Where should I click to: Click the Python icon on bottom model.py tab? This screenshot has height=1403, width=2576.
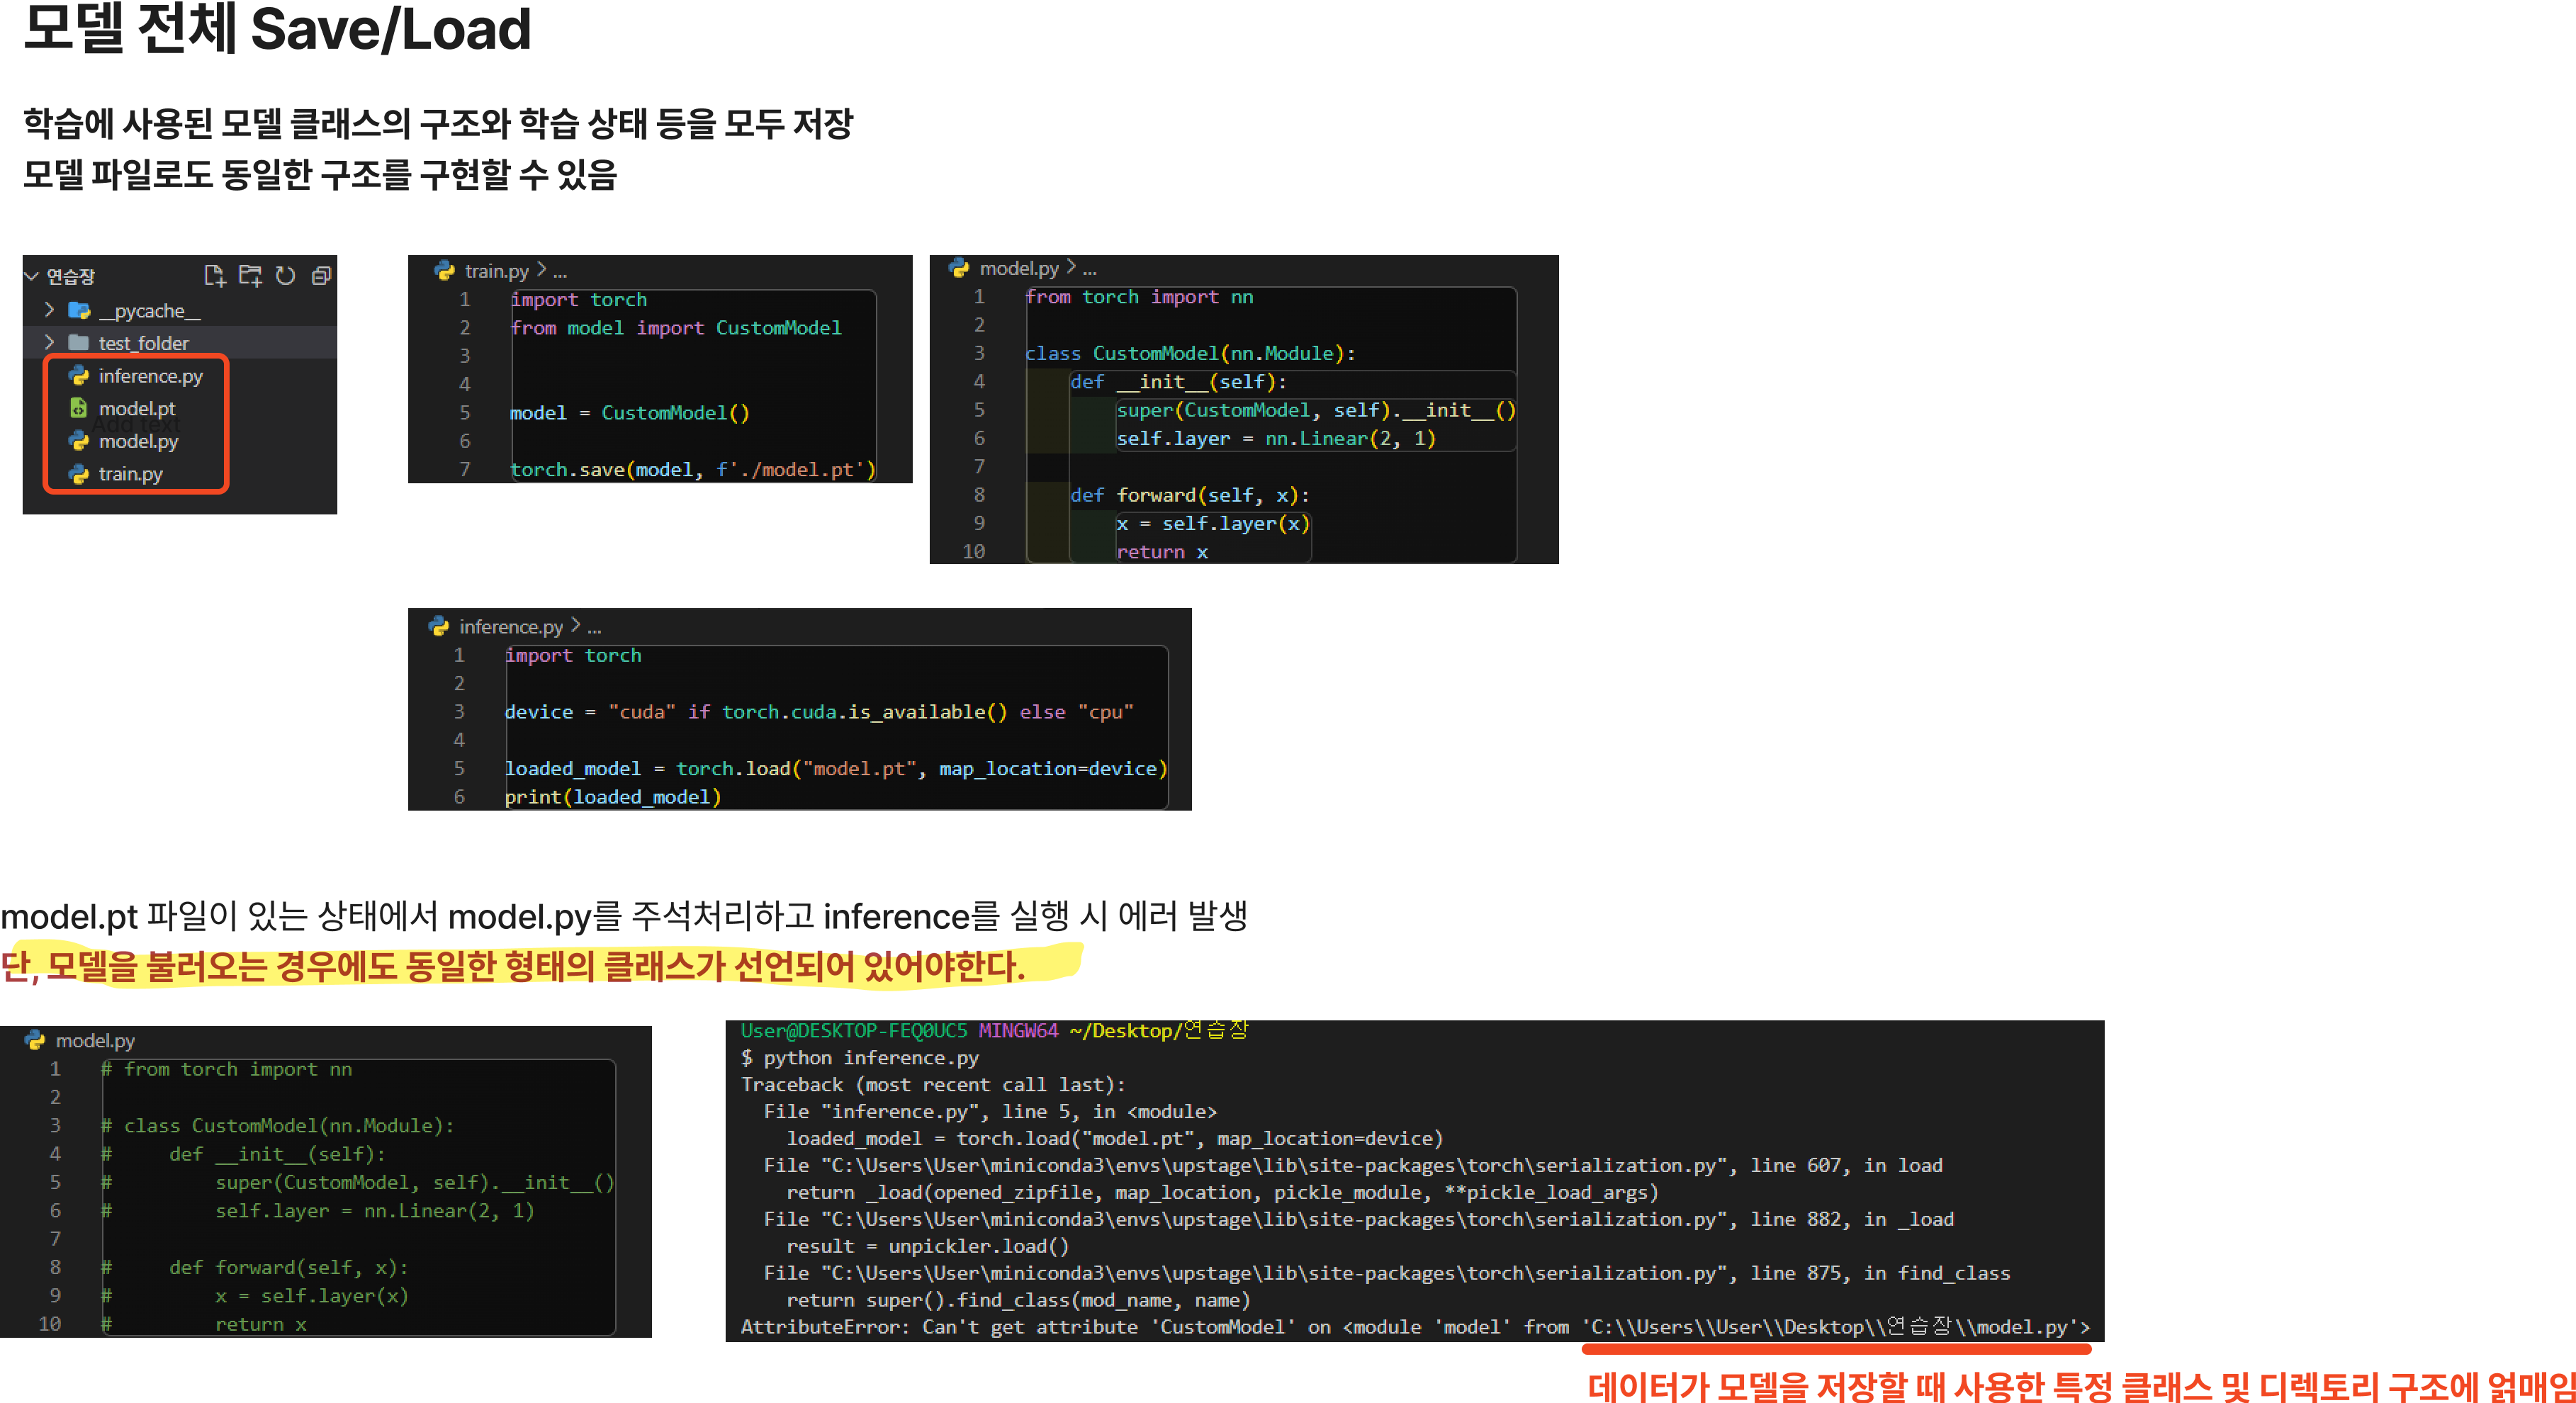pos(35,1040)
